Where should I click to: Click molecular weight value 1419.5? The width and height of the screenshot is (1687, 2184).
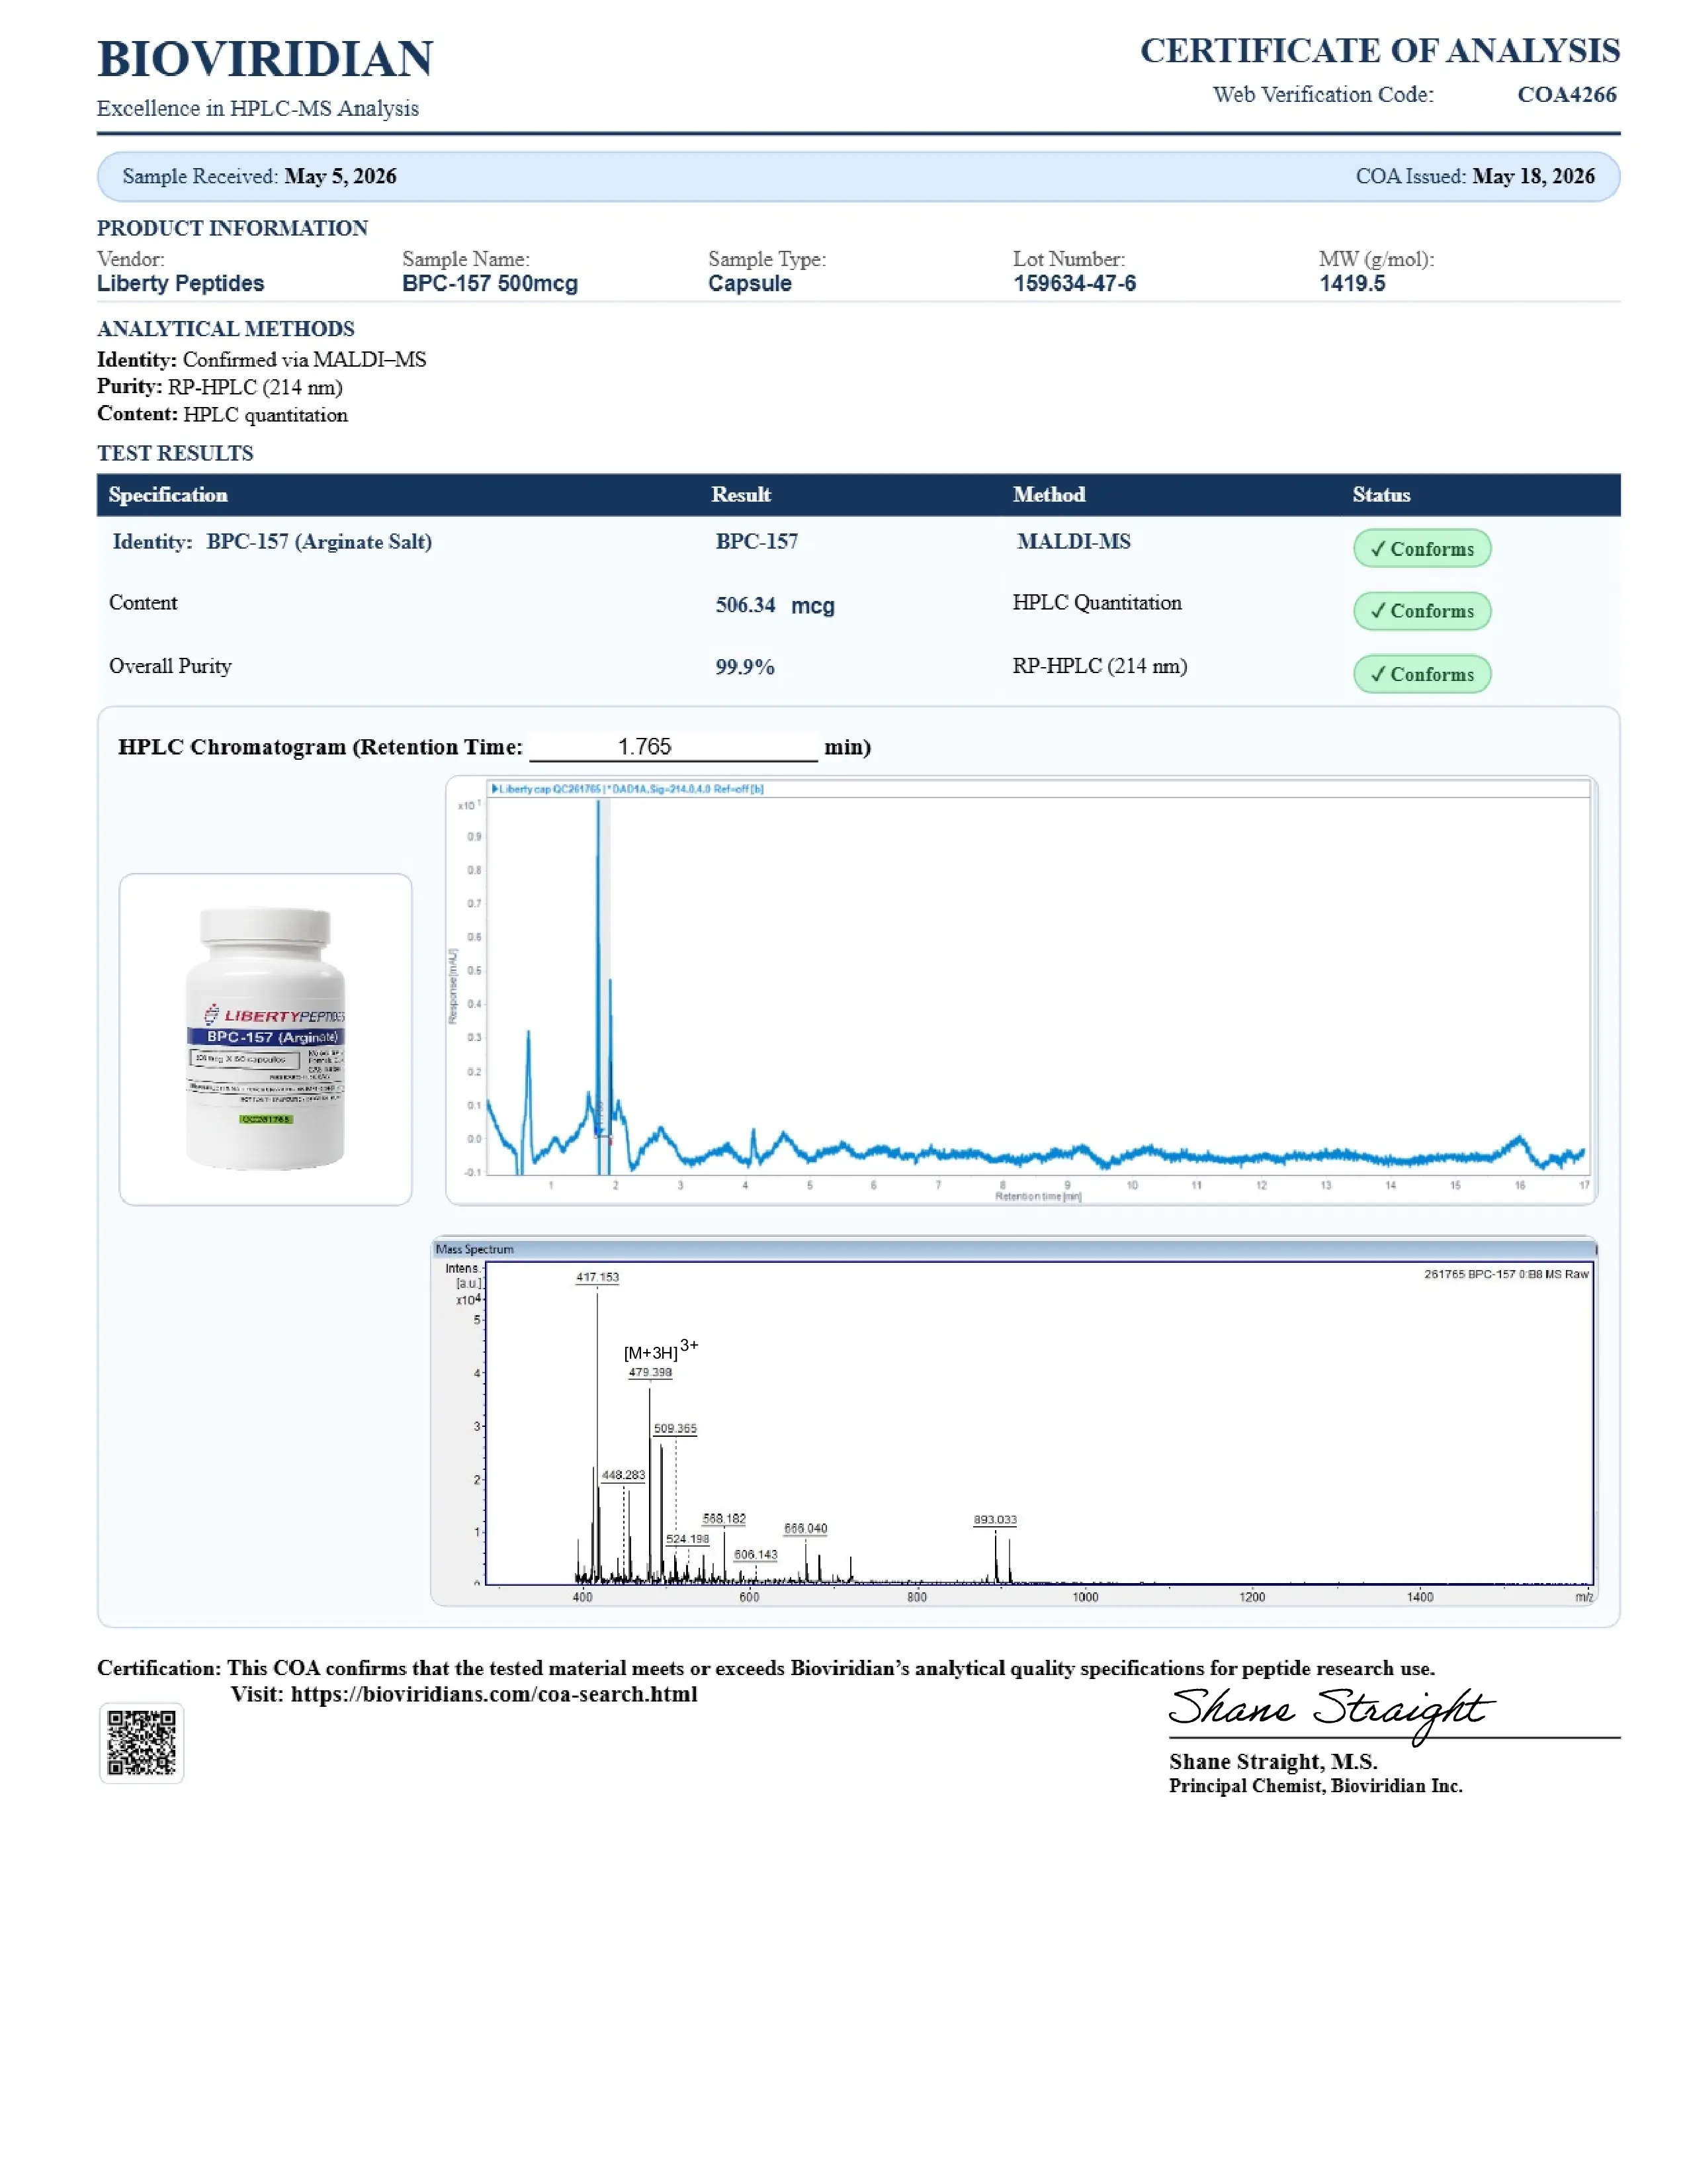click(x=1351, y=283)
